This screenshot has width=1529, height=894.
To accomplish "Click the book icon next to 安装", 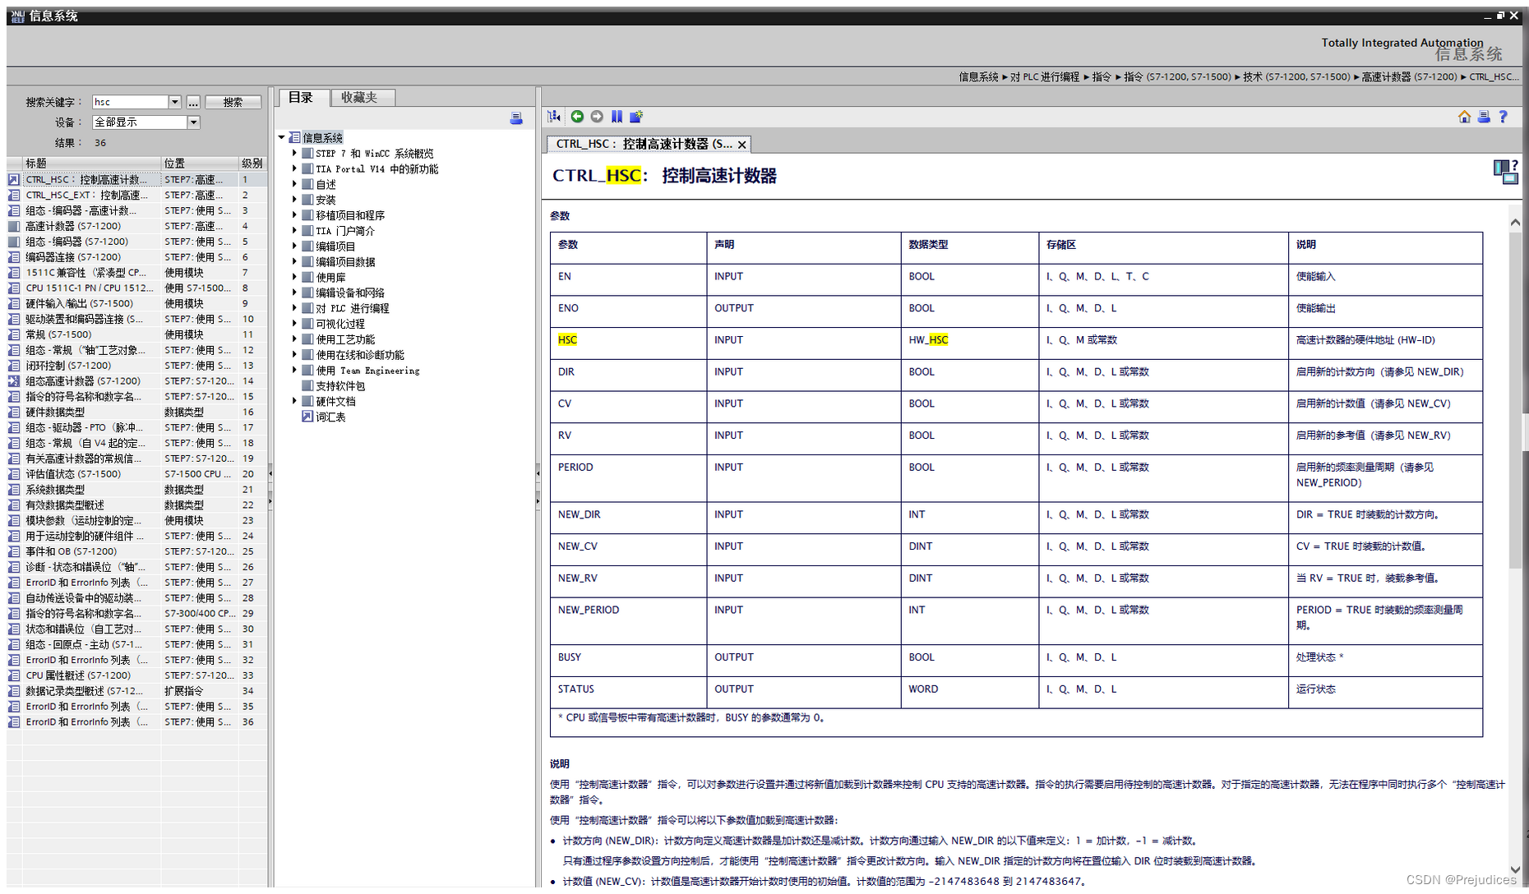I will [307, 200].
